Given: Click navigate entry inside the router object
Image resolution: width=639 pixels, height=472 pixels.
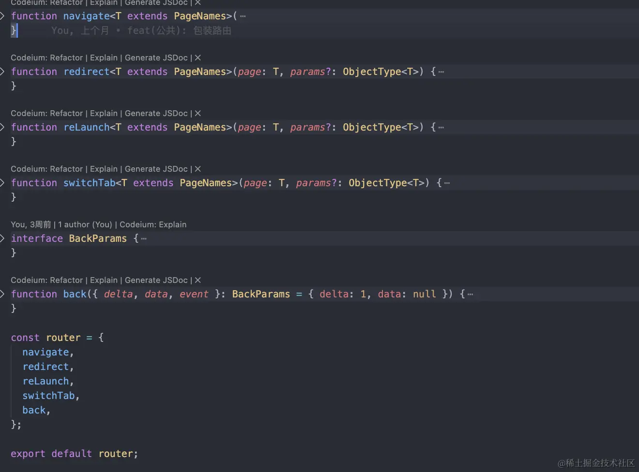Looking at the screenshot, I should pyautogui.click(x=46, y=352).
